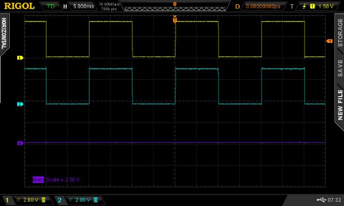Select the cyan channel 2 ground marker
The width and height of the screenshot is (344, 206).
(20, 104)
